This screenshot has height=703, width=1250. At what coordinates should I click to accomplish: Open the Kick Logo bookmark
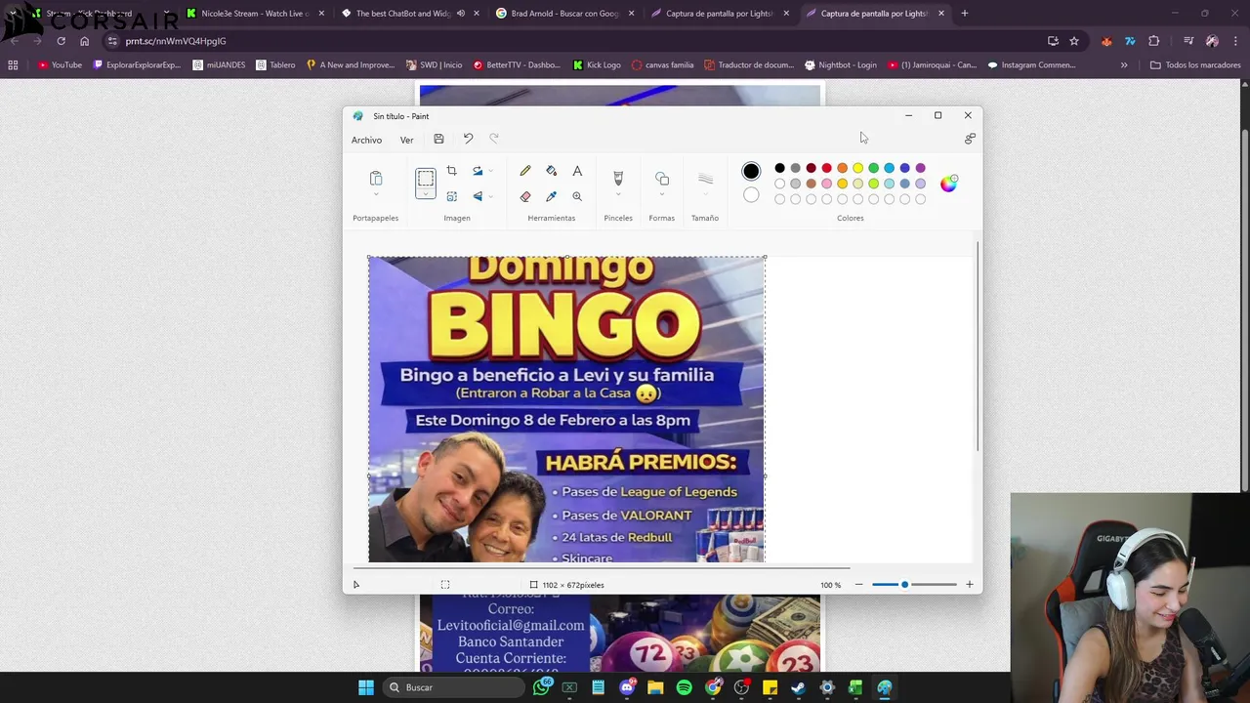[x=597, y=65]
